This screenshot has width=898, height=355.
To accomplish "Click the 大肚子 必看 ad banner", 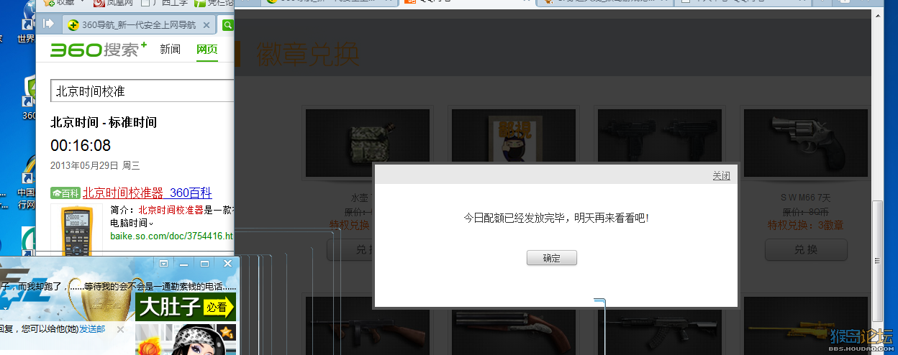I will click(x=186, y=307).
